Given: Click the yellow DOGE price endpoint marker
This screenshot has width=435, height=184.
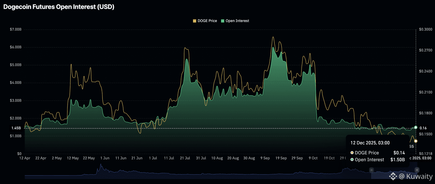Looking at the screenshot, I should (x=416, y=141).
